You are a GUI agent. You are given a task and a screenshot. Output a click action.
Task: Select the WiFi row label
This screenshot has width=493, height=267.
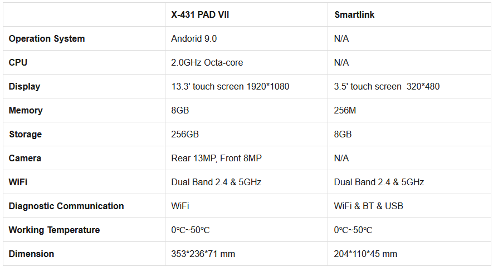click(x=18, y=182)
